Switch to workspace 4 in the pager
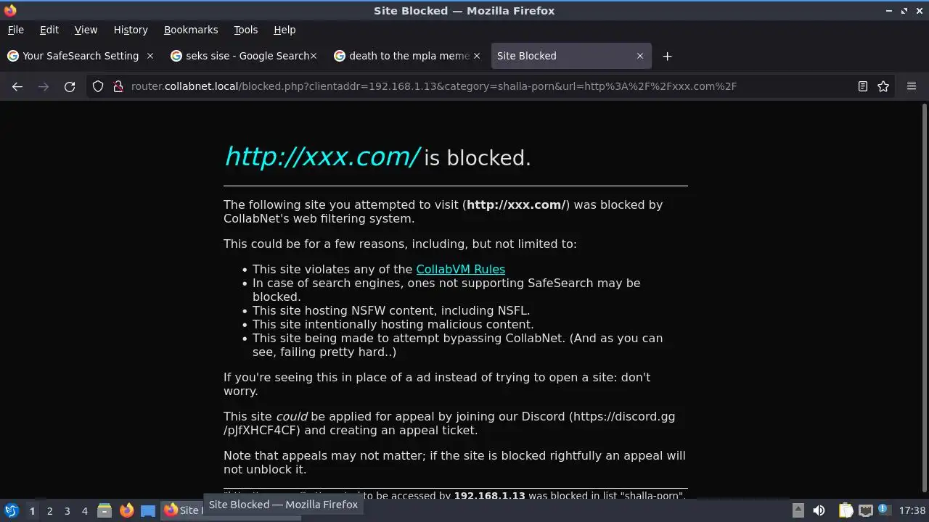 (84, 510)
